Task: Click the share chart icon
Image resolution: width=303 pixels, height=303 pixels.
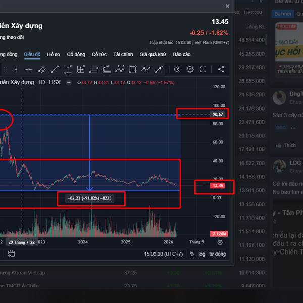Action: [221, 69]
